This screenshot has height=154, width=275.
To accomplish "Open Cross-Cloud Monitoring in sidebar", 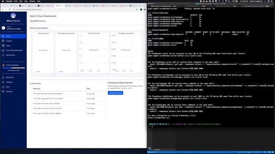I will [x=13, y=50].
